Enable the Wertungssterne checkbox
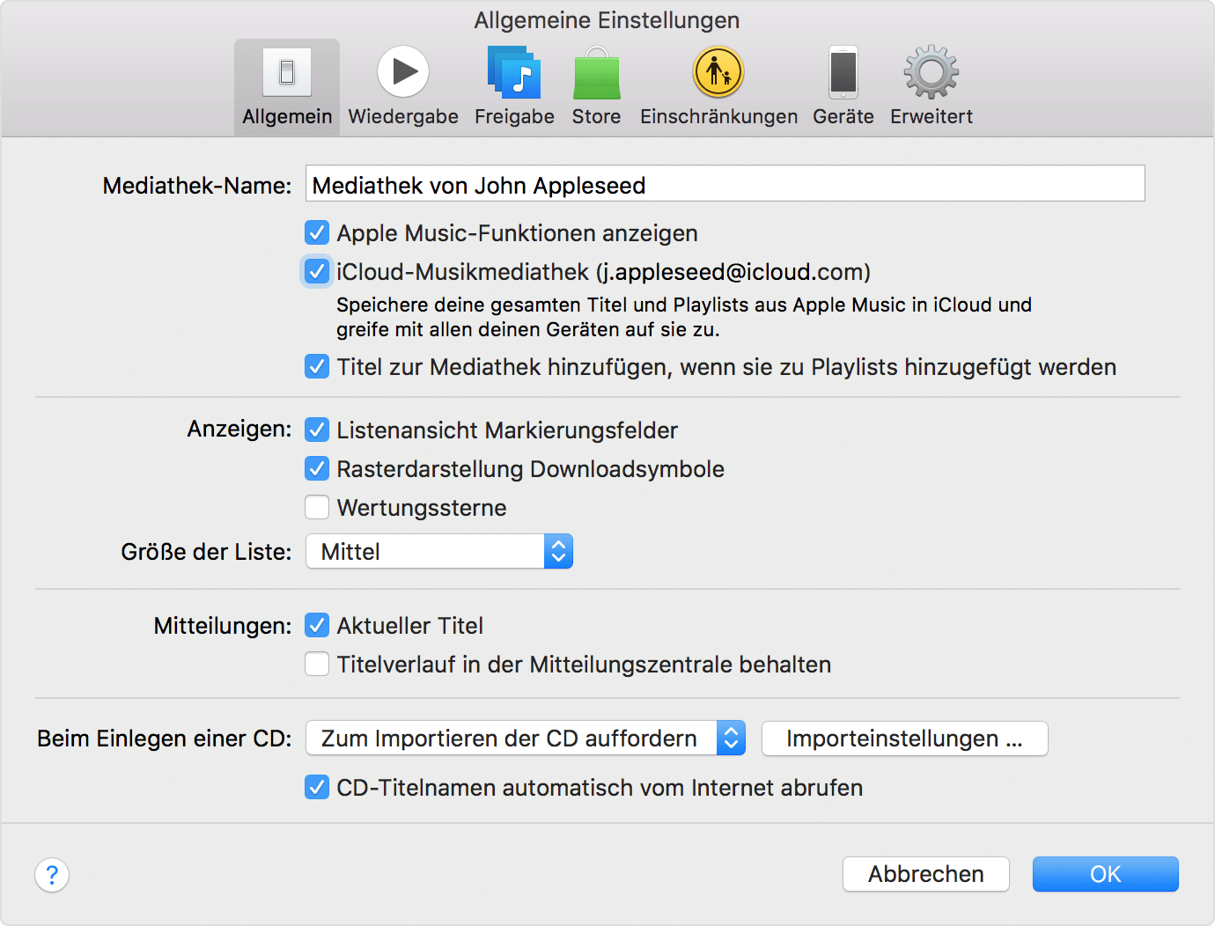This screenshot has height=926, width=1215. (317, 508)
